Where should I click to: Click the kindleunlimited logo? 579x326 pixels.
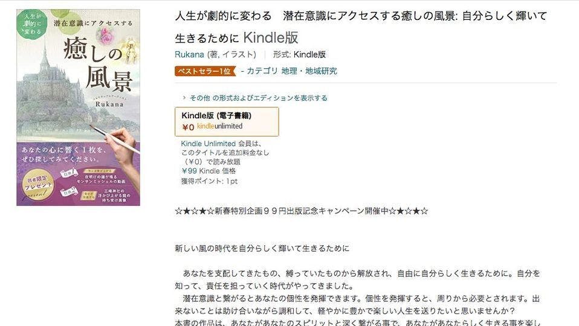tap(220, 126)
